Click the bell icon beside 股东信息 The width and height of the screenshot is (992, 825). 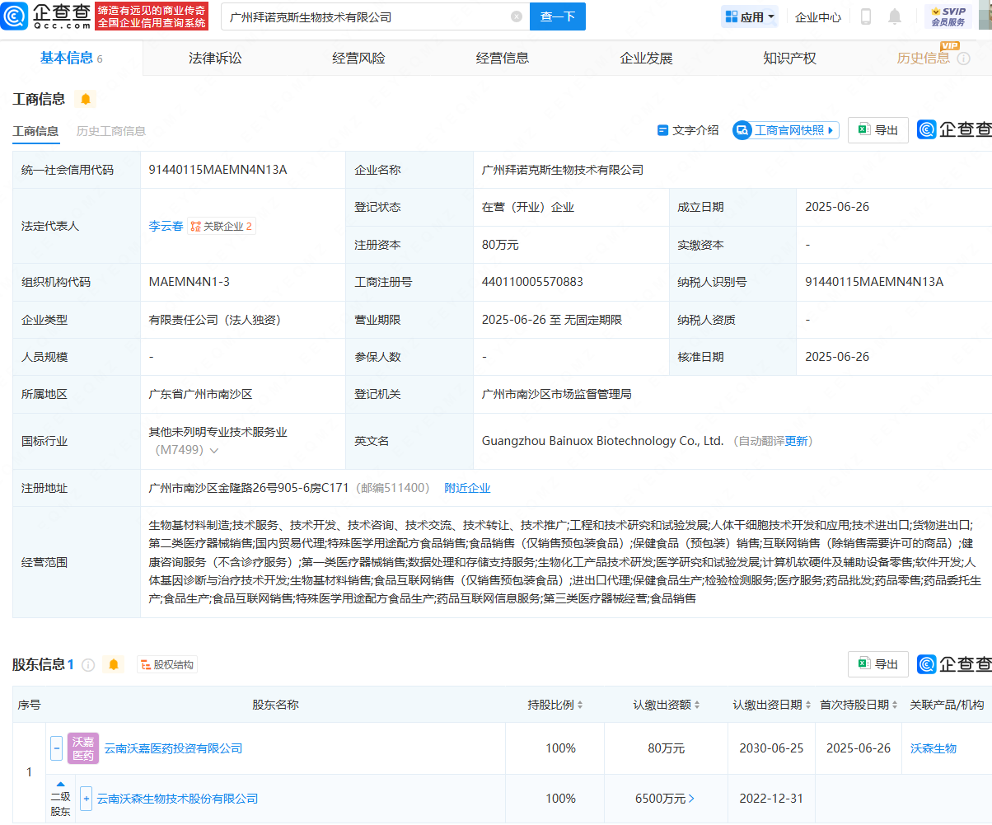click(114, 664)
